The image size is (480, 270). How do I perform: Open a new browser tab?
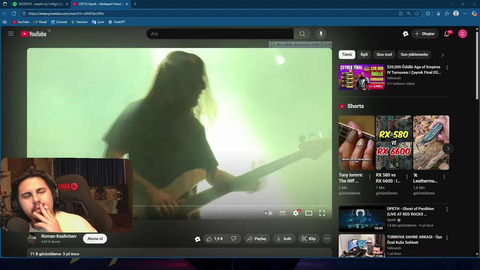(135, 4)
